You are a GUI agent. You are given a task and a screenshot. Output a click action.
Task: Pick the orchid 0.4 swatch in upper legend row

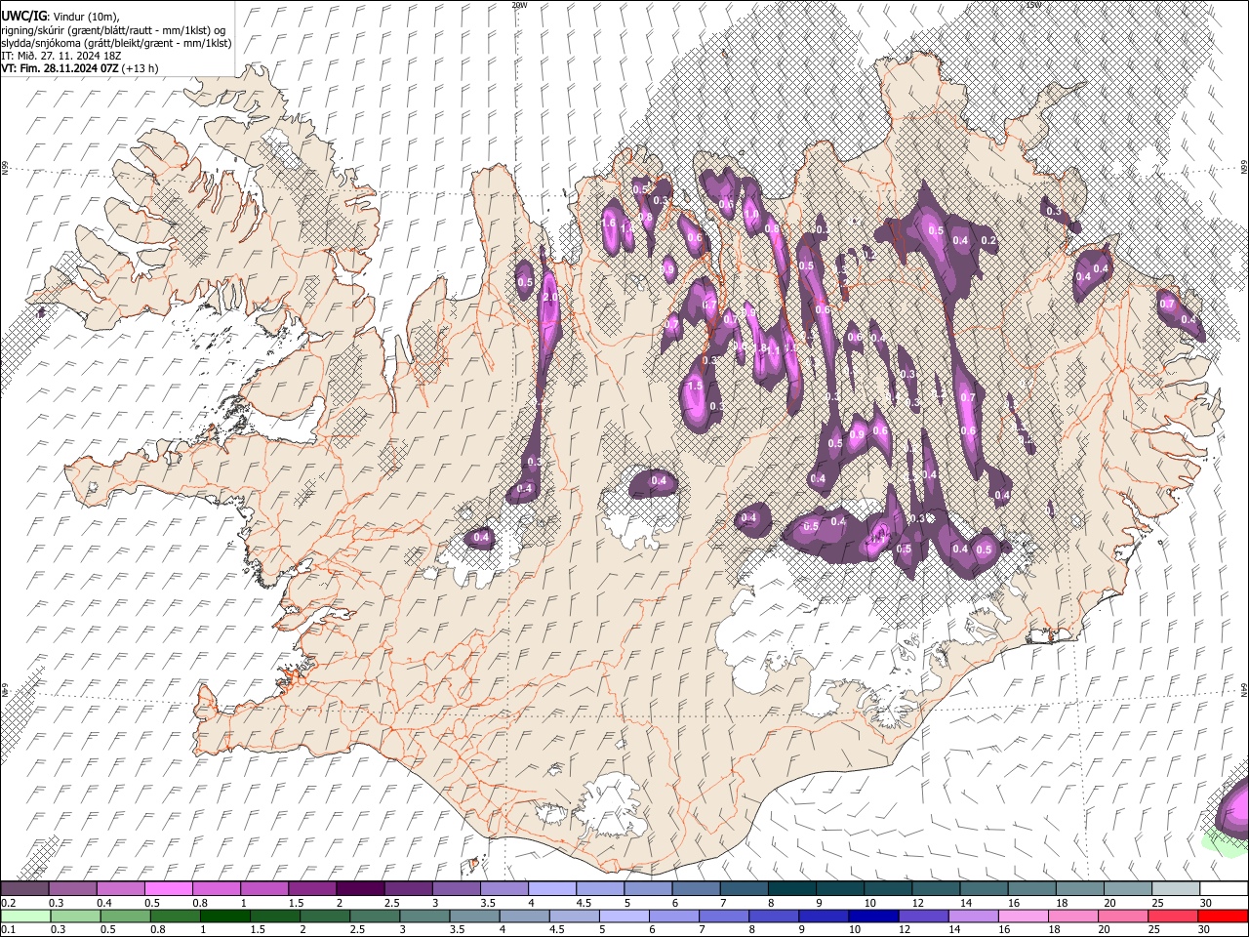(x=121, y=889)
